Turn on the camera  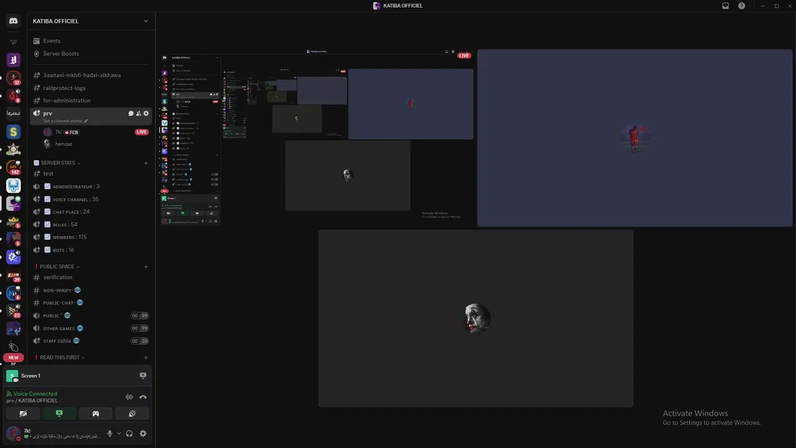pos(23,413)
